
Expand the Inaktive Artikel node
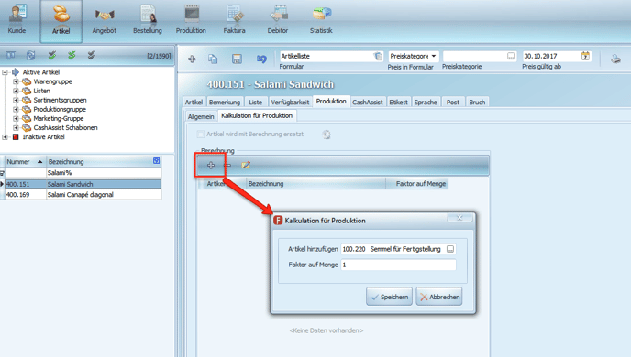point(5,137)
